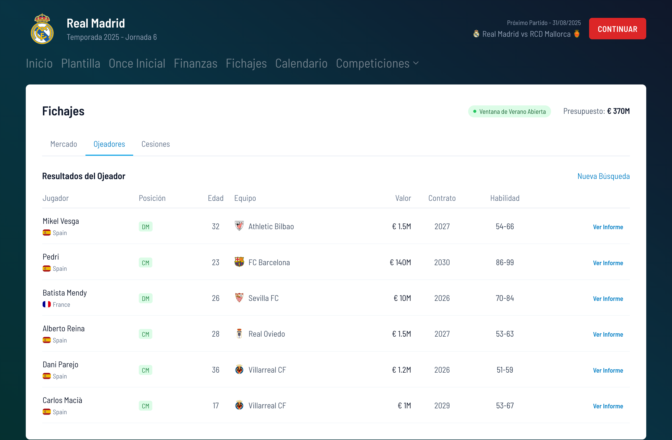This screenshot has width=672, height=440.
Task: Expand the Competiciones dropdown menu
Action: (x=377, y=64)
